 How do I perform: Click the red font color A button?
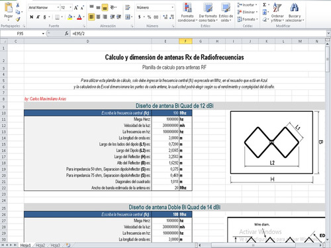click(79, 17)
